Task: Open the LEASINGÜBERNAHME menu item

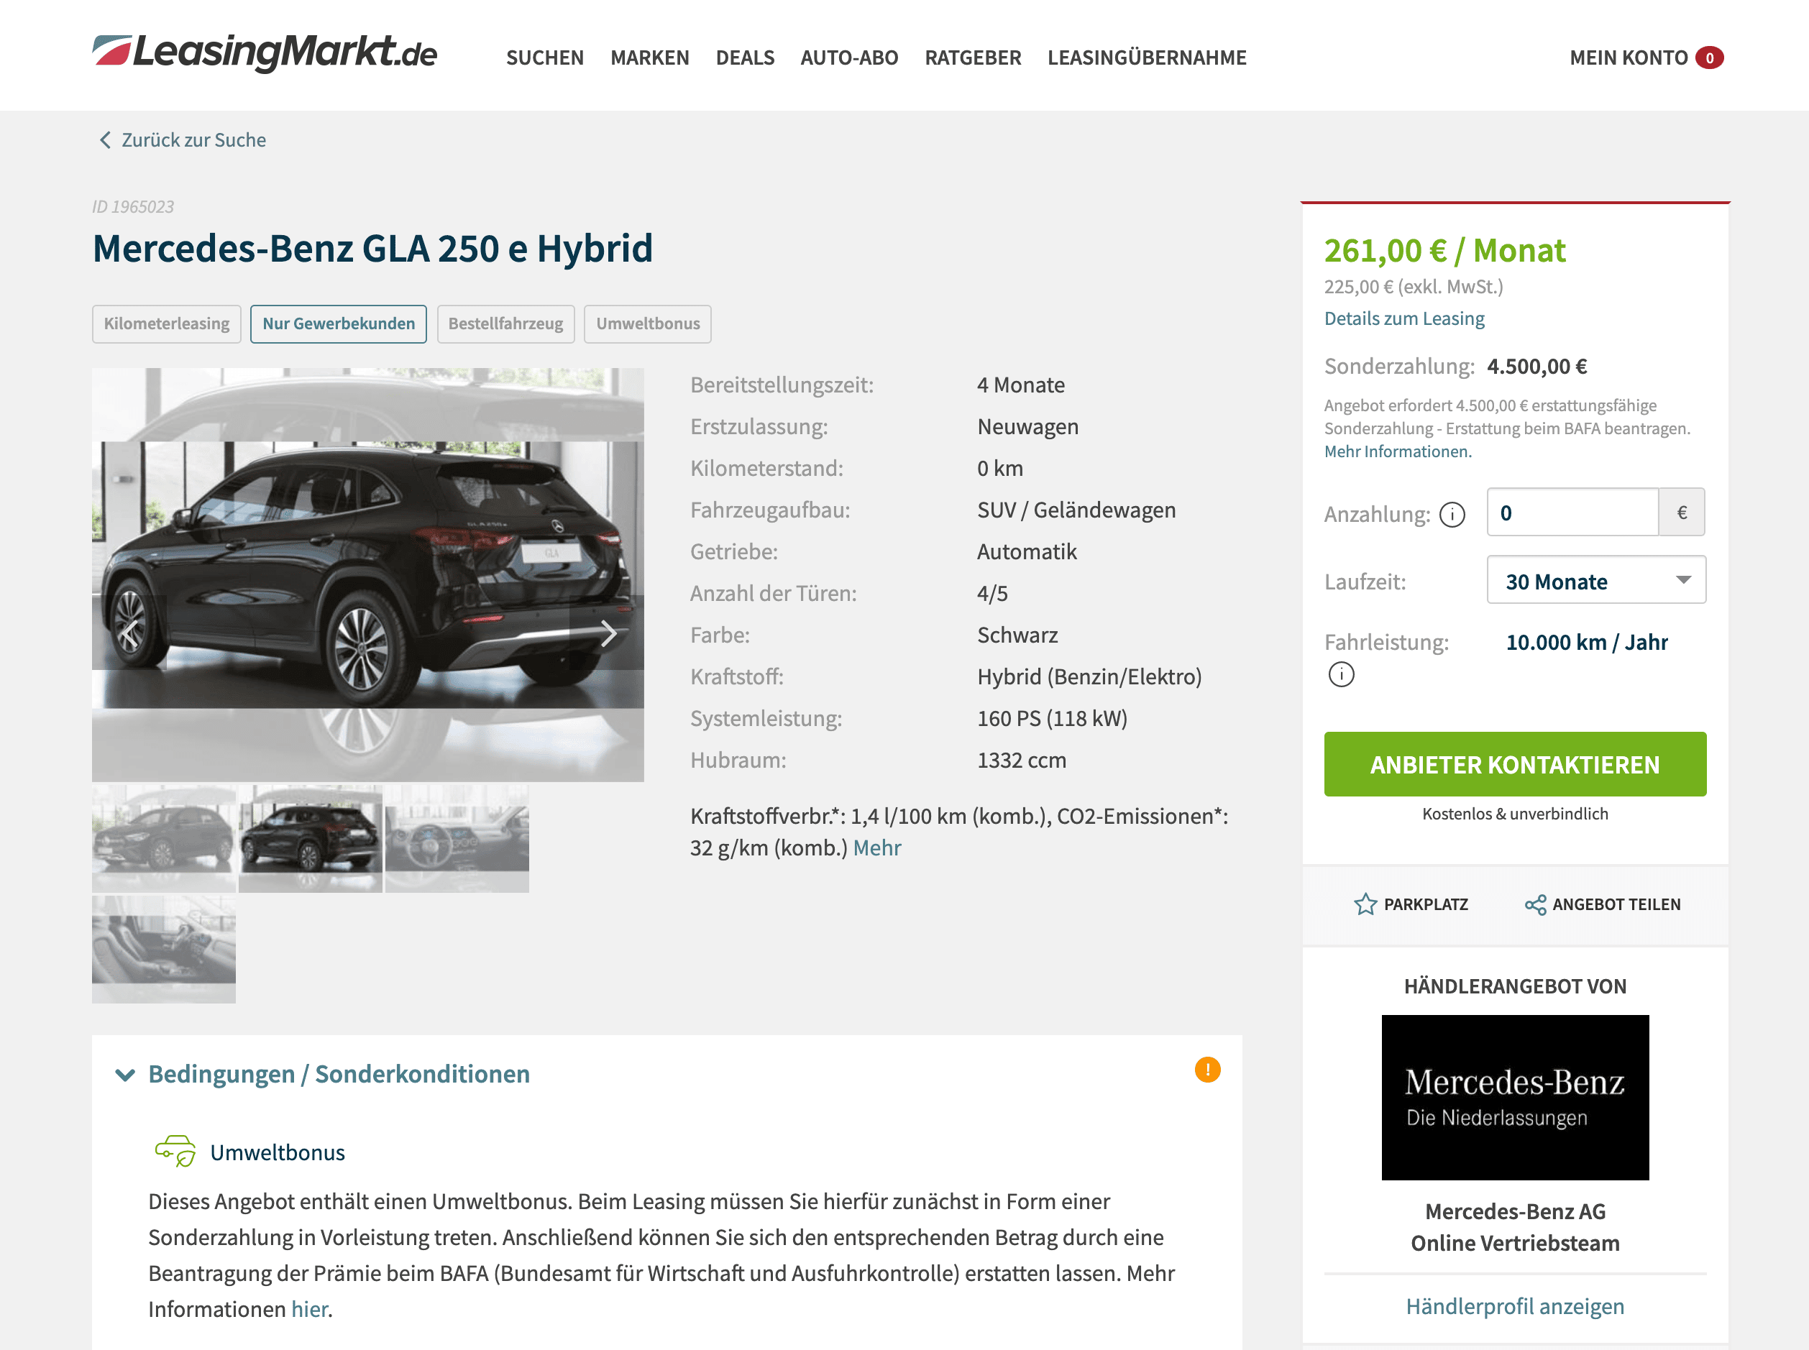Action: [x=1147, y=58]
